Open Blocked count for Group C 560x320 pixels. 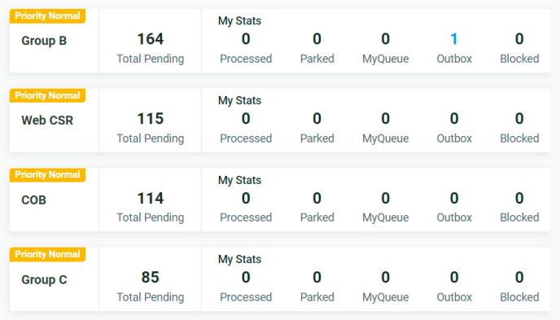[x=519, y=278]
